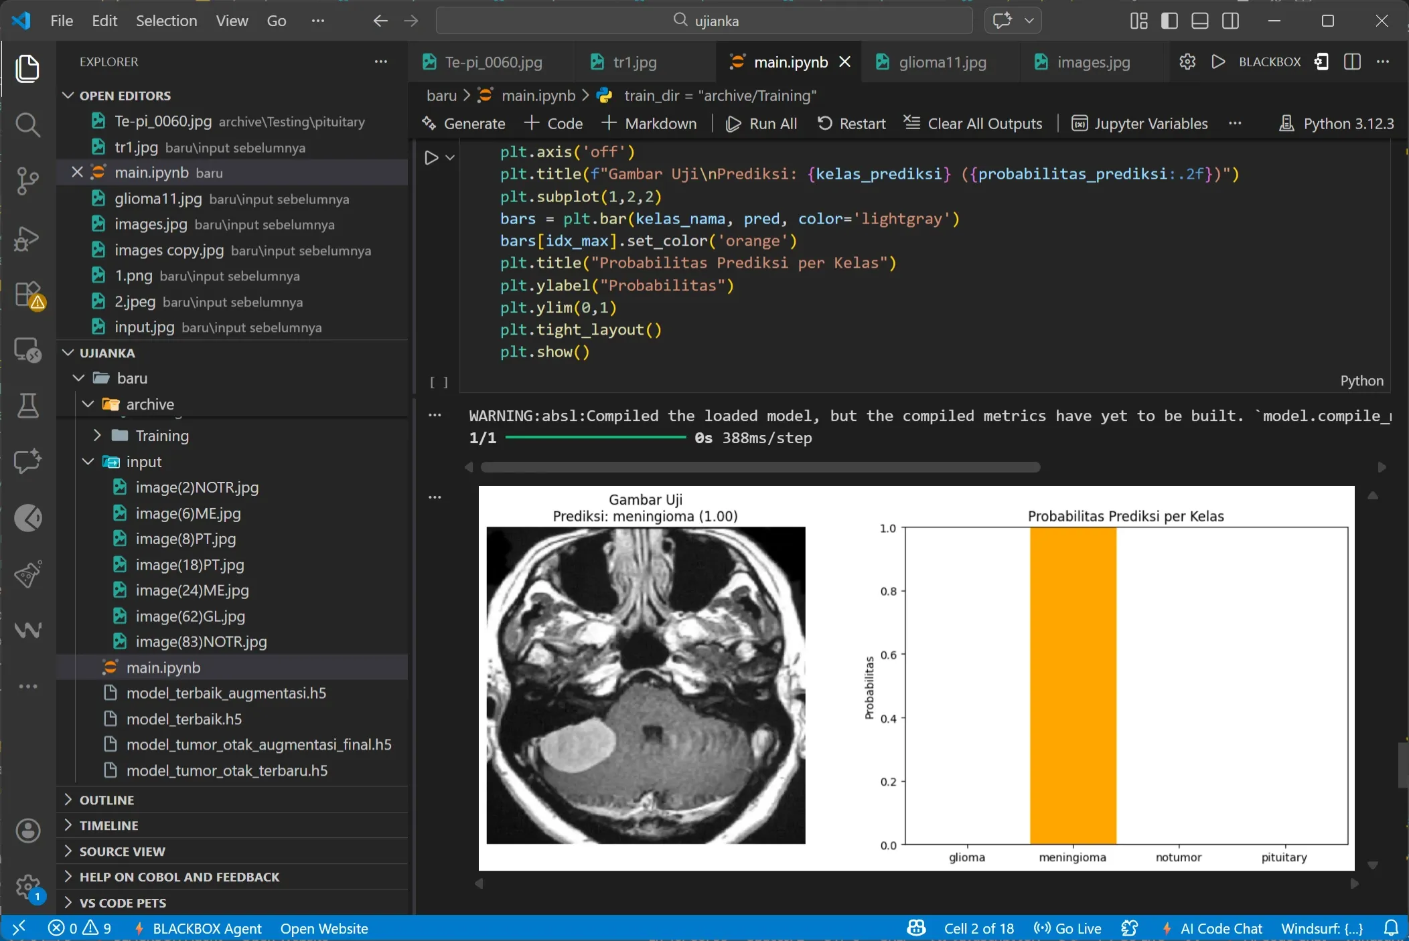1409x941 pixels.
Task: Open the Manage gear in activity bar
Action: pos(27,887)
